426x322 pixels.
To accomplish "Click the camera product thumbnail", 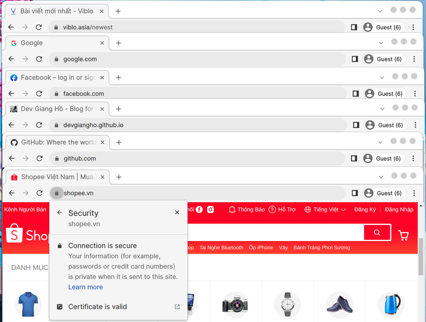I will click(x=235, y=304).
